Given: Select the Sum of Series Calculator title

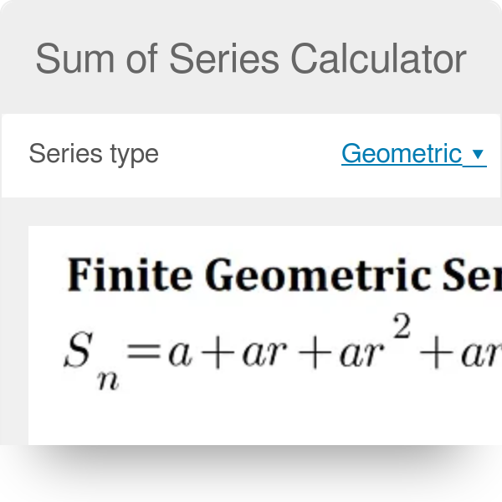Looking at the screenshot, I should (251, 59).
